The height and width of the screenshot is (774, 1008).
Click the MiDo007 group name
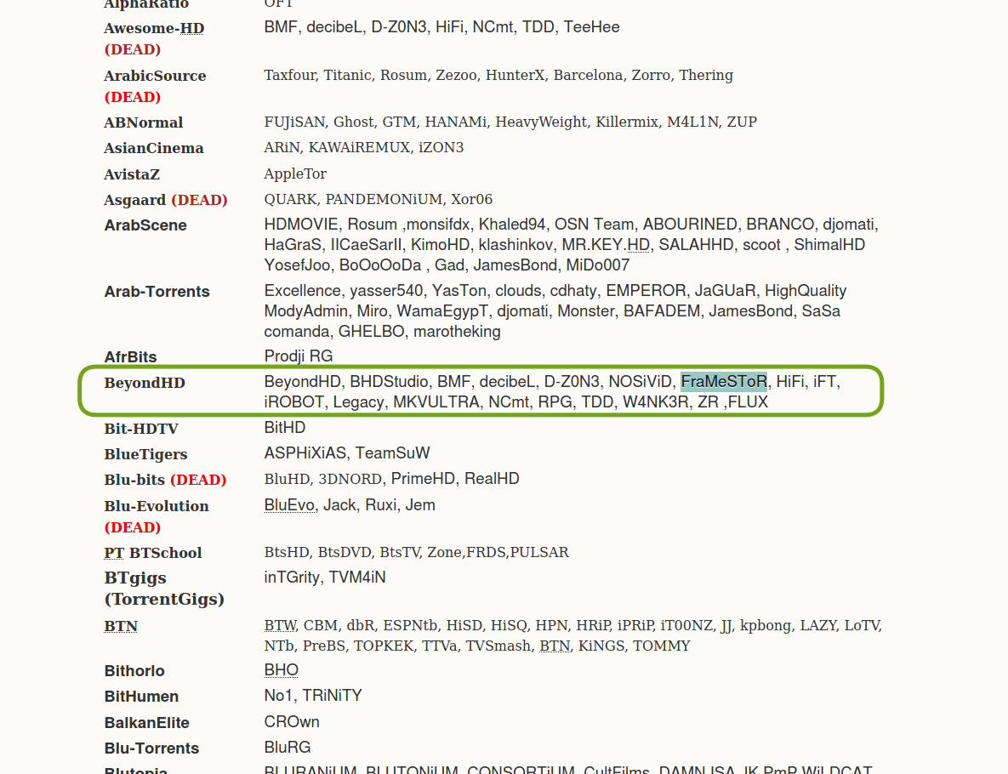point(597,265)
